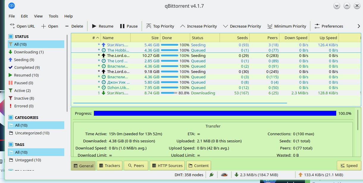The image size is (363, 183).
Task: Sort torrents by Status column header
Action: 205,38
